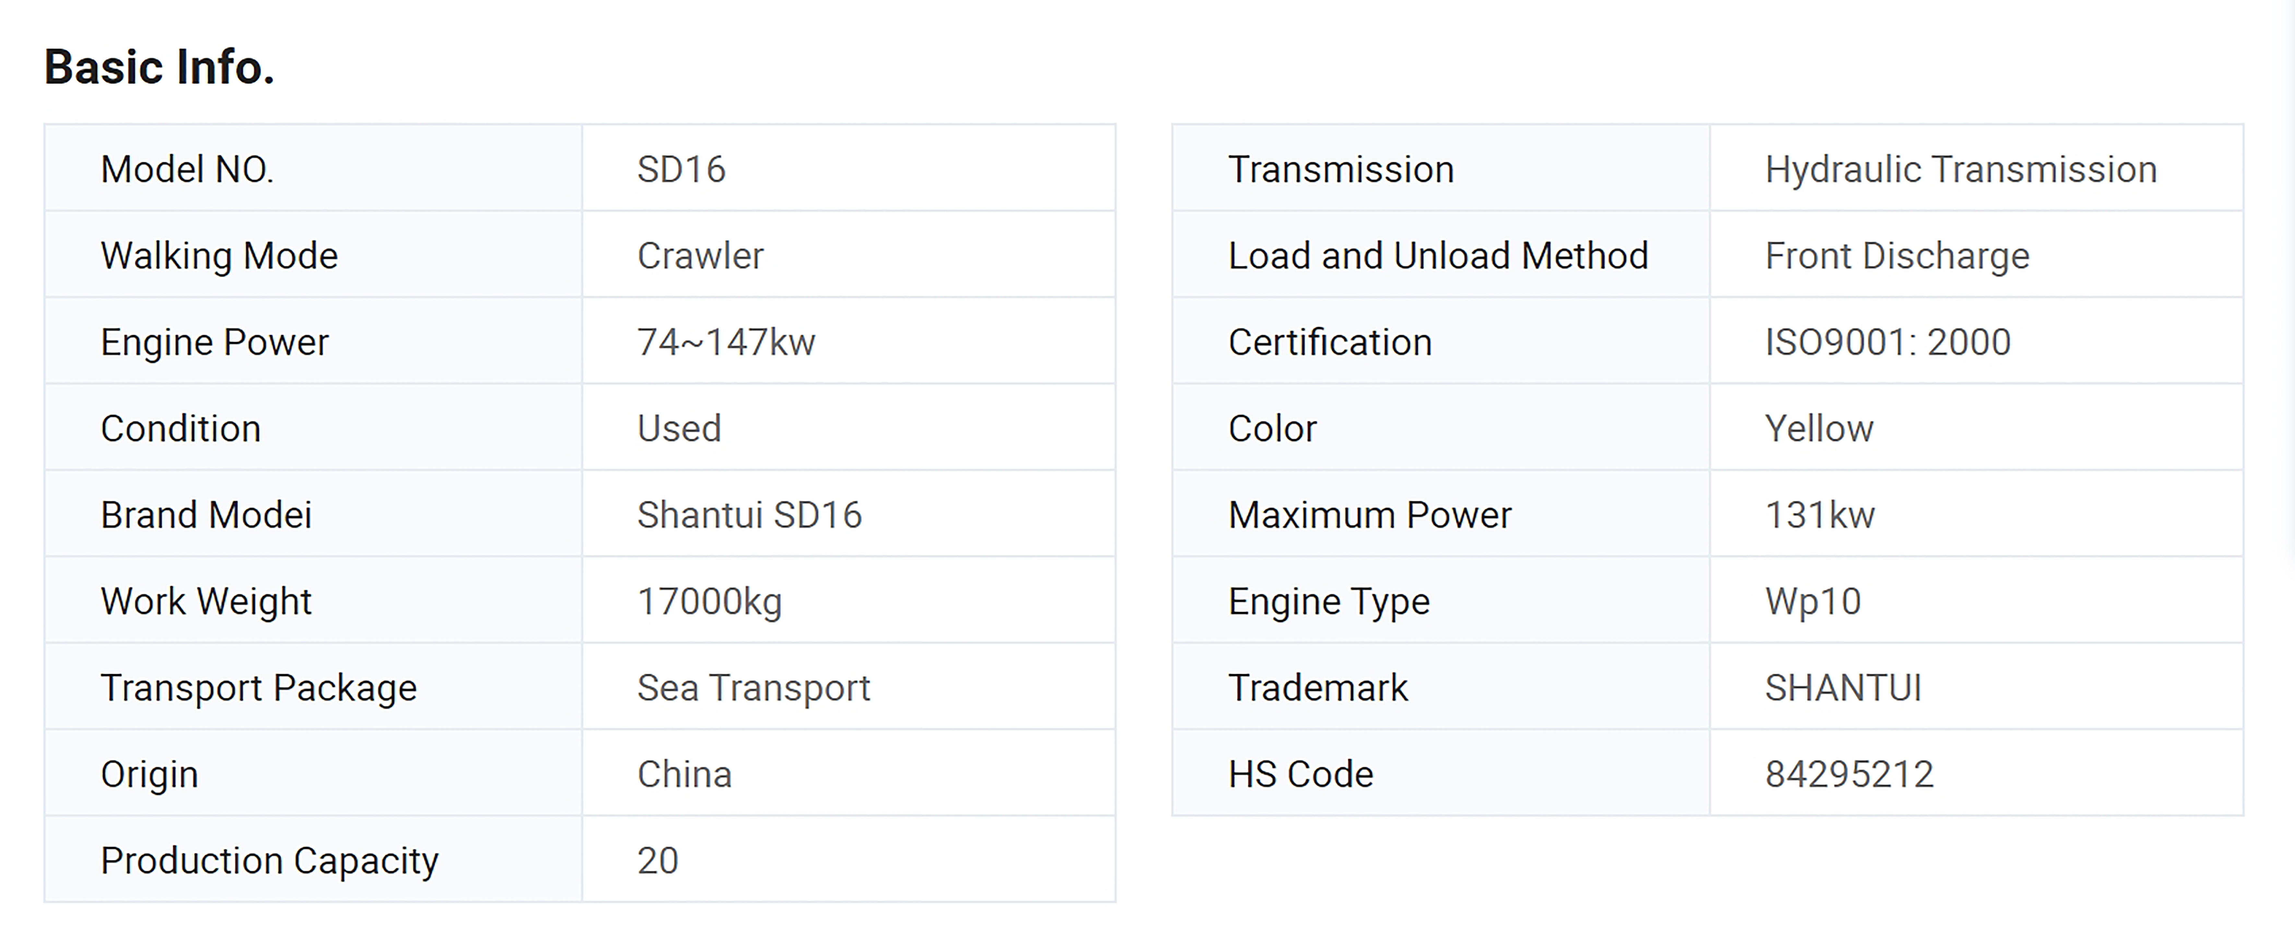2295x952 pixels.
Task: Click the 74~147kw engine power value
Action: pos(726,342)
